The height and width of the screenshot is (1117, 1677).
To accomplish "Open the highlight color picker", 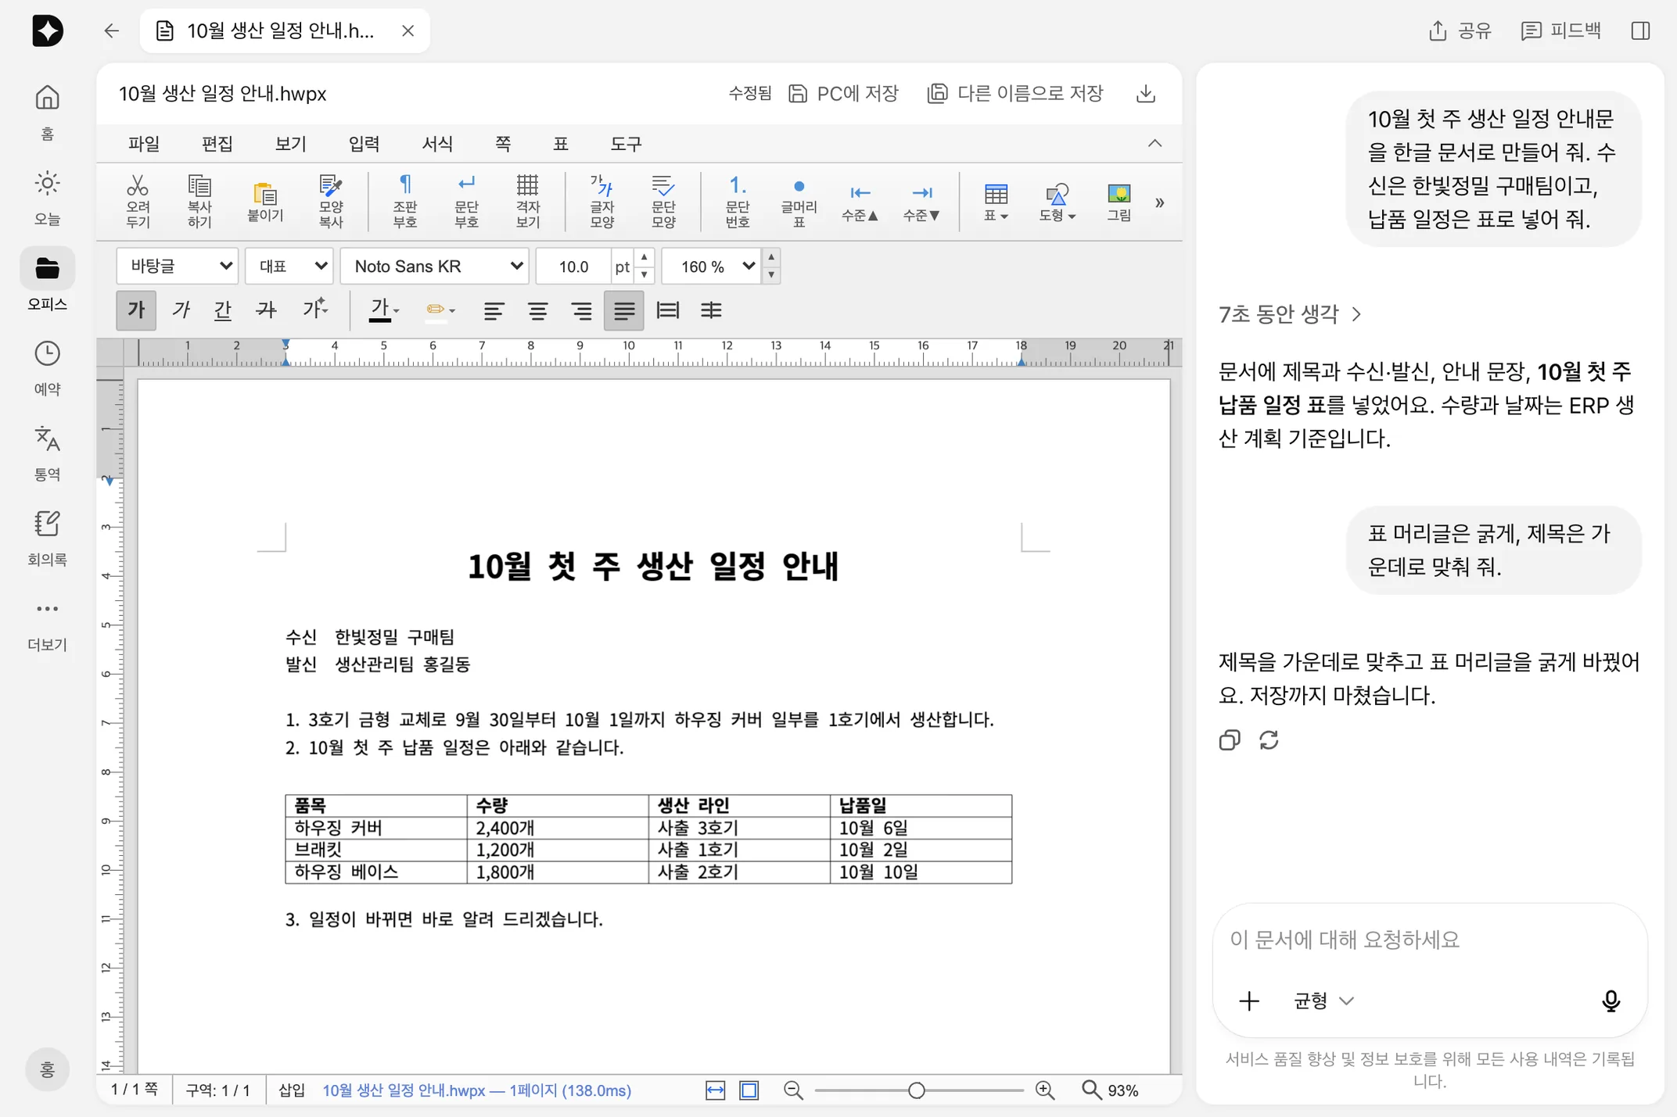I will coord(440,310).
